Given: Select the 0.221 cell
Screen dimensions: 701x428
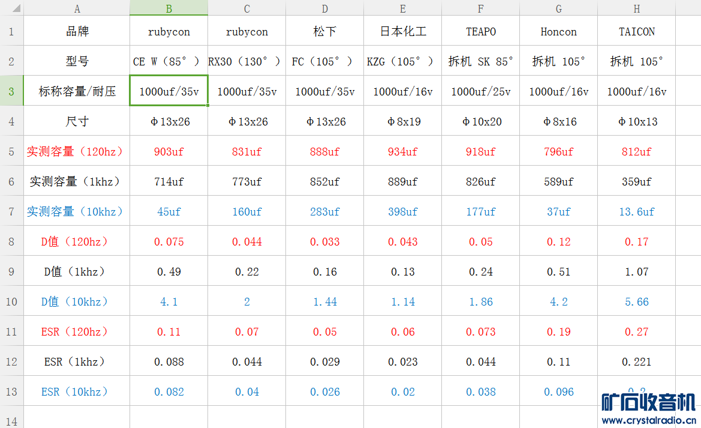Looking at the screenshot, I should click(x=637, y=361).
